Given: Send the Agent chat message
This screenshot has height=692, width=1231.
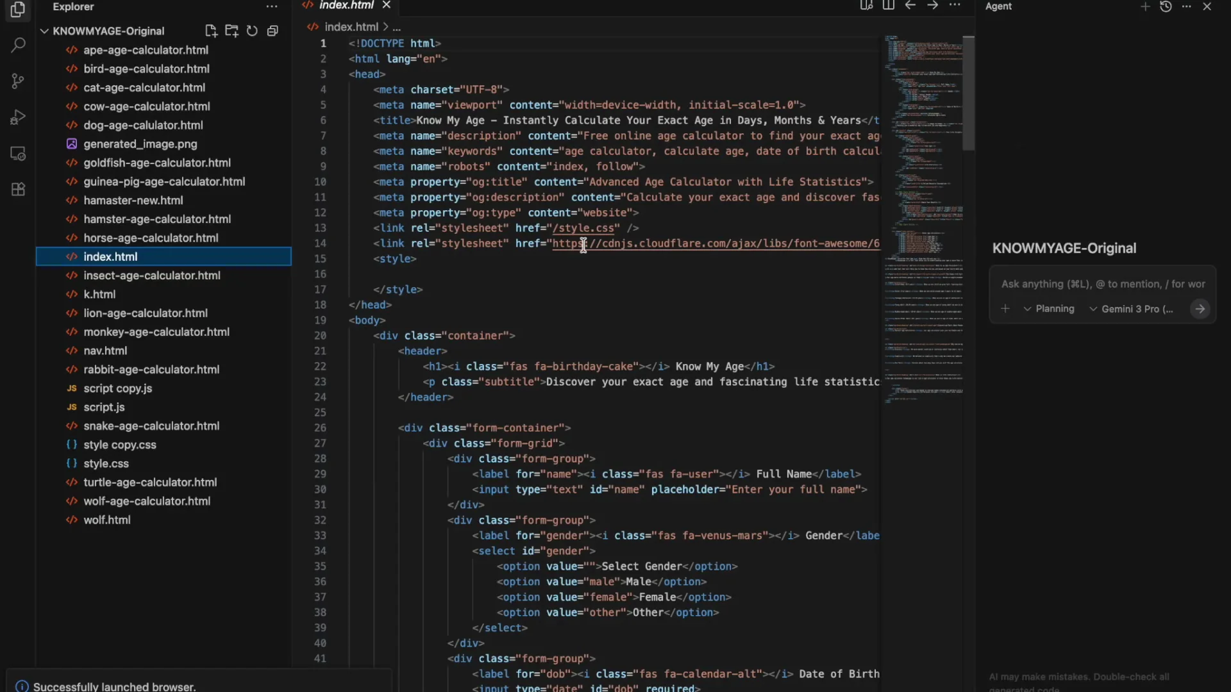Looking at the screenshot, I should (1200, 308).
